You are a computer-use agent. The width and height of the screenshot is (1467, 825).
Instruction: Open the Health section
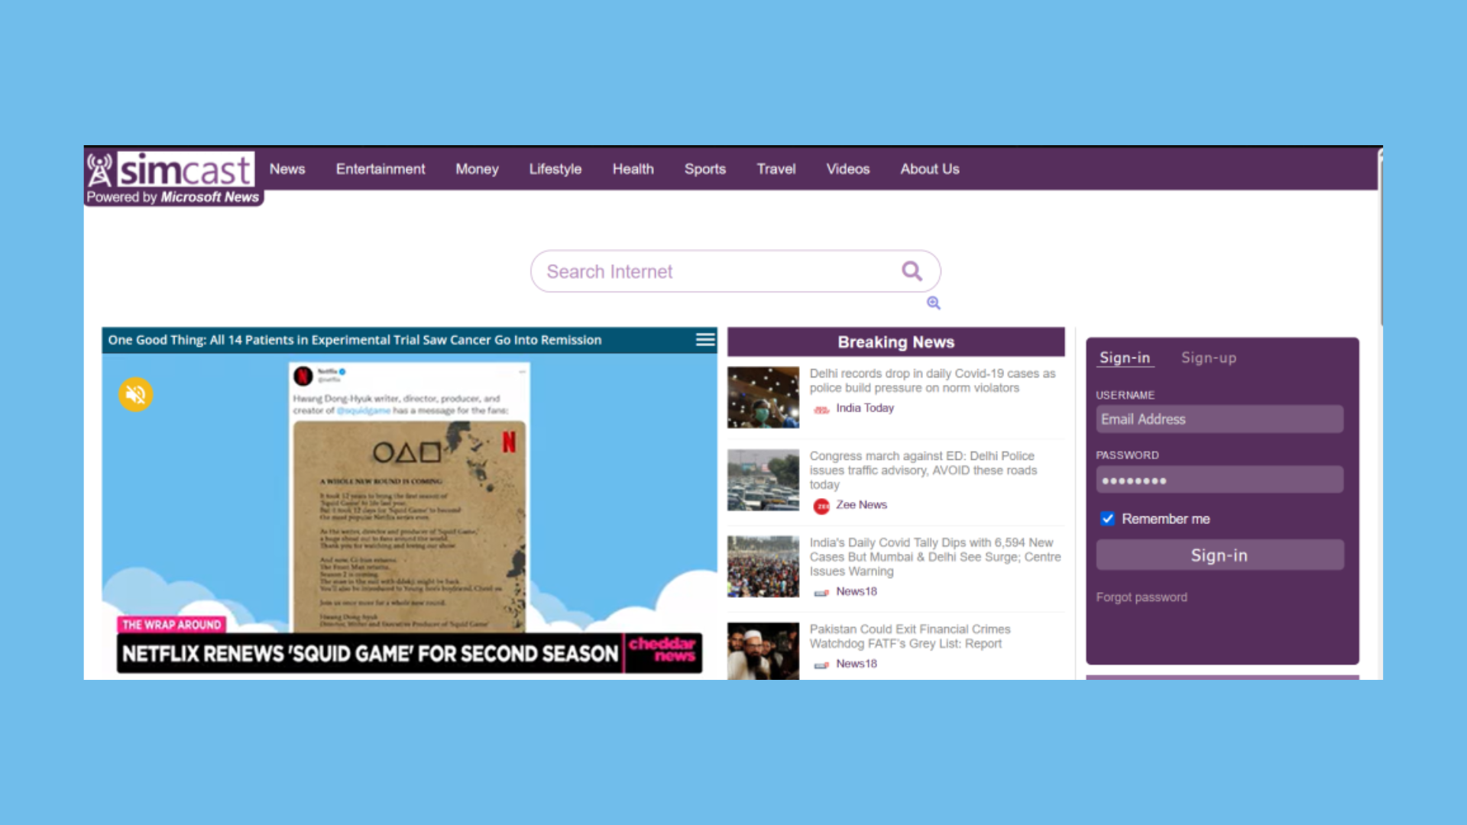pyautogui.click(x=633, y=169)
